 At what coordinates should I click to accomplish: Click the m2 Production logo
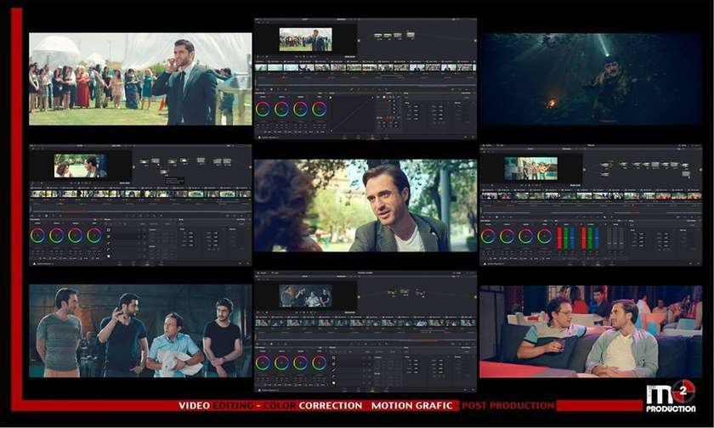pos(670,397)
